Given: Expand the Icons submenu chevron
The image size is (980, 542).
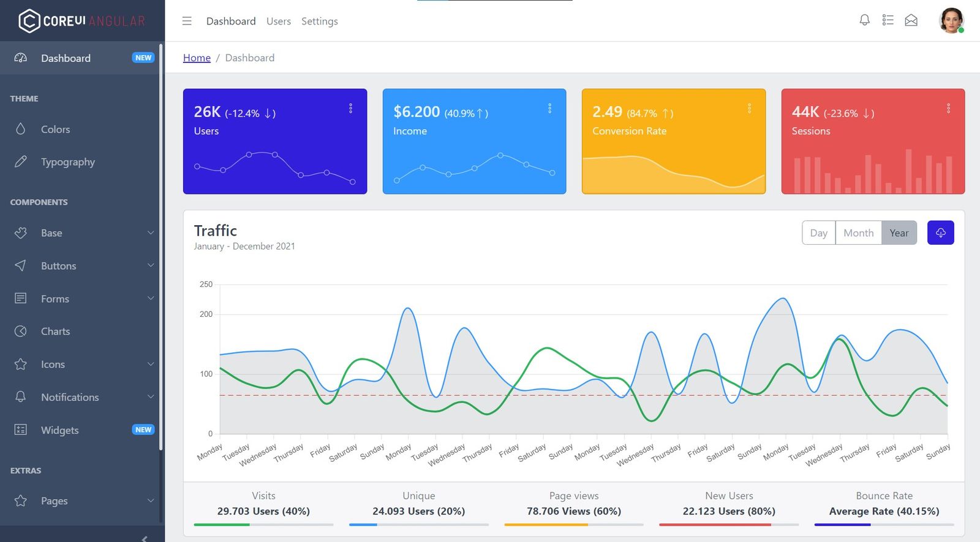Looking at the screenshot, I should point(151,364).
